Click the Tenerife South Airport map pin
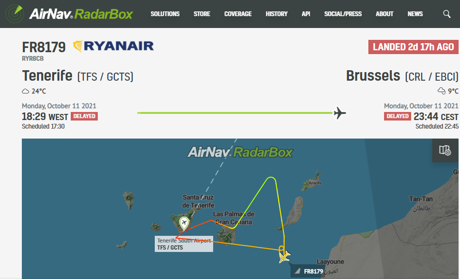Screen dimensions: 460x279 (184, 223)
